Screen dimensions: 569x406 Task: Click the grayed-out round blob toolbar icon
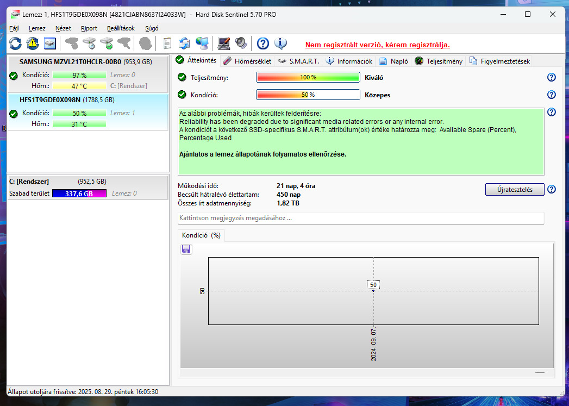click(x=146, y=43)
